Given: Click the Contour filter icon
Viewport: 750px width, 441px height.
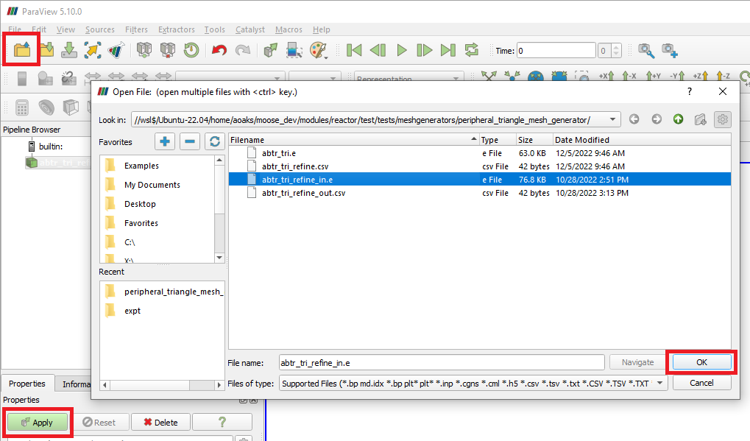Looking at the screenshot, I should (x=46, y=107).
